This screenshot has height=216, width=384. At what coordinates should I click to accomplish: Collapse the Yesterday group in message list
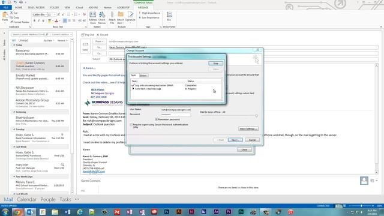14,112
